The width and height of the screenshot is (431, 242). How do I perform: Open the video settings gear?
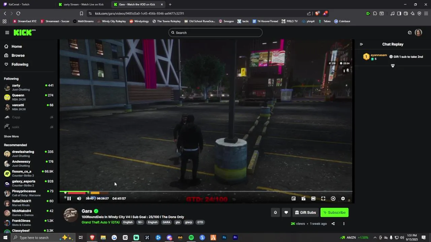point(343,199)
